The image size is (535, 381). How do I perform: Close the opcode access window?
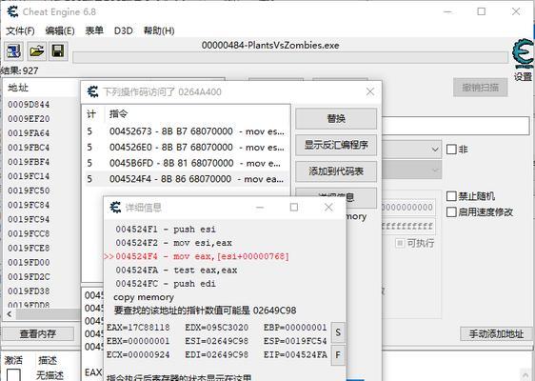tap(370, 91)
